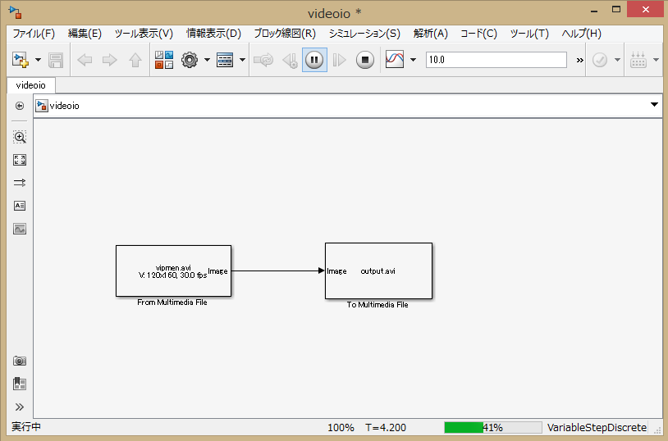Click the Zoom tool in palette
Screen dimensions: 668x441
20,137
